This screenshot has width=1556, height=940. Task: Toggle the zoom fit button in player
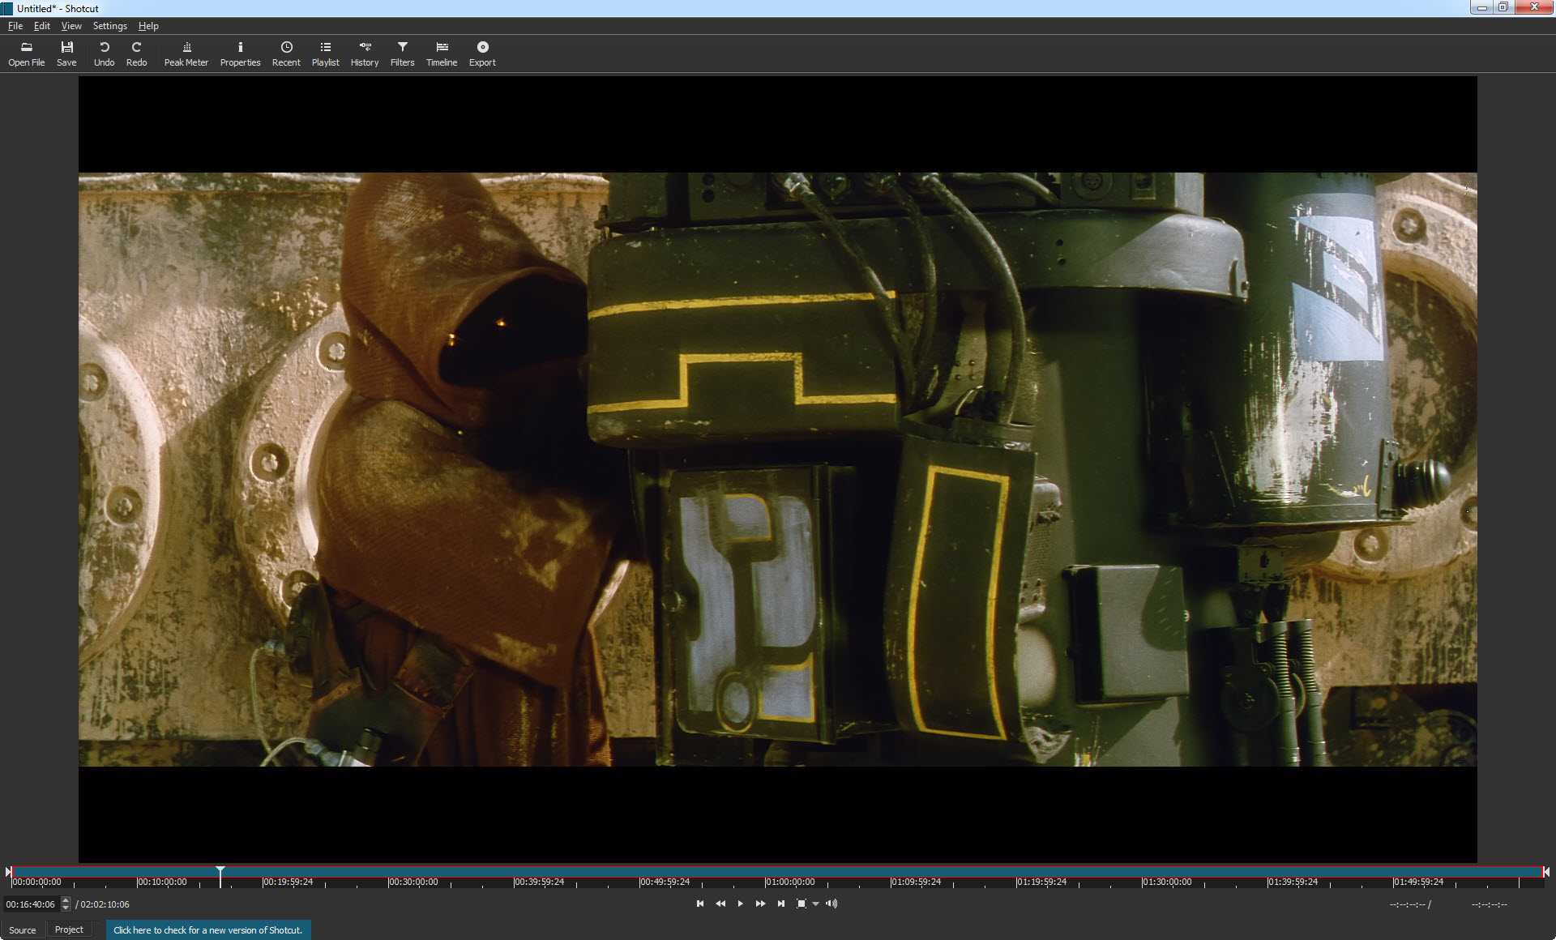click(x=802, y=904)
